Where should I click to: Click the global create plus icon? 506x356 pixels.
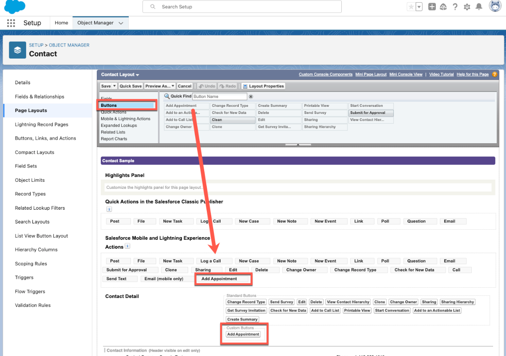[431, 6]
